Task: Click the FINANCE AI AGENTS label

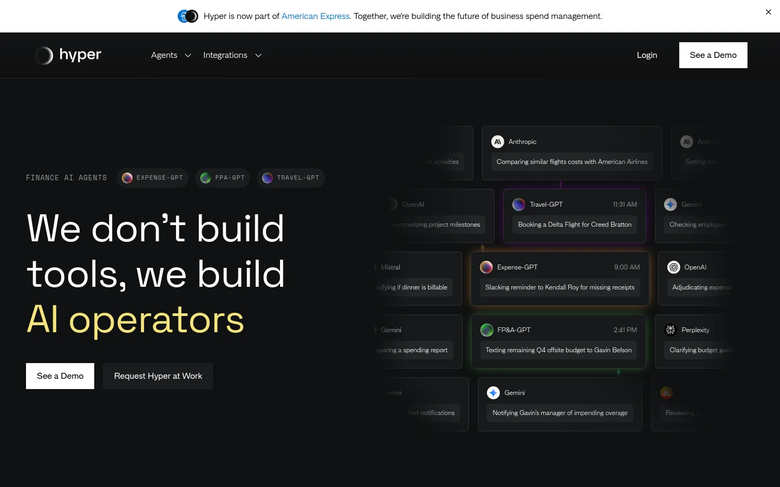Action: point(67,177)
